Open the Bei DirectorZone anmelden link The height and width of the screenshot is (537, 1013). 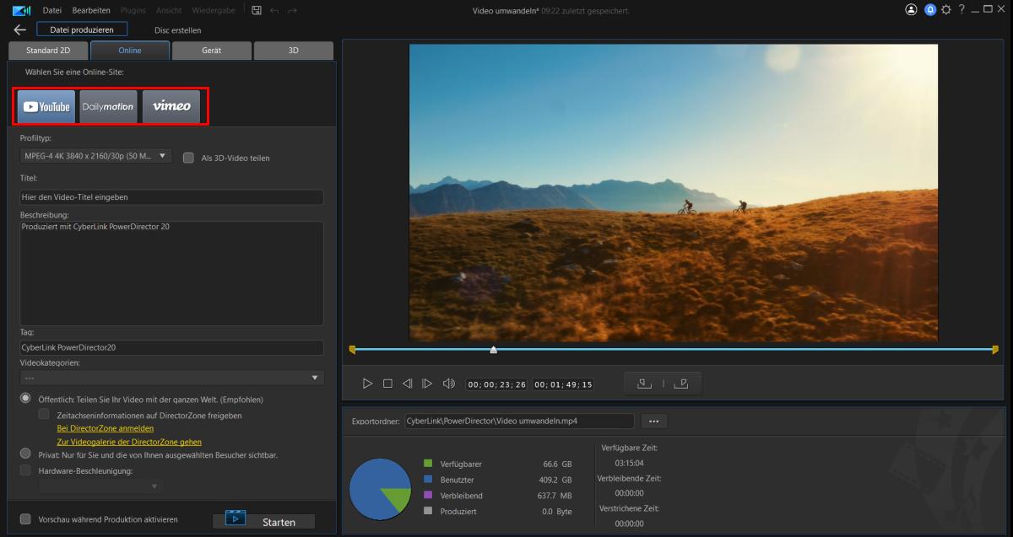pyautogui.click(x=106, y=428)
